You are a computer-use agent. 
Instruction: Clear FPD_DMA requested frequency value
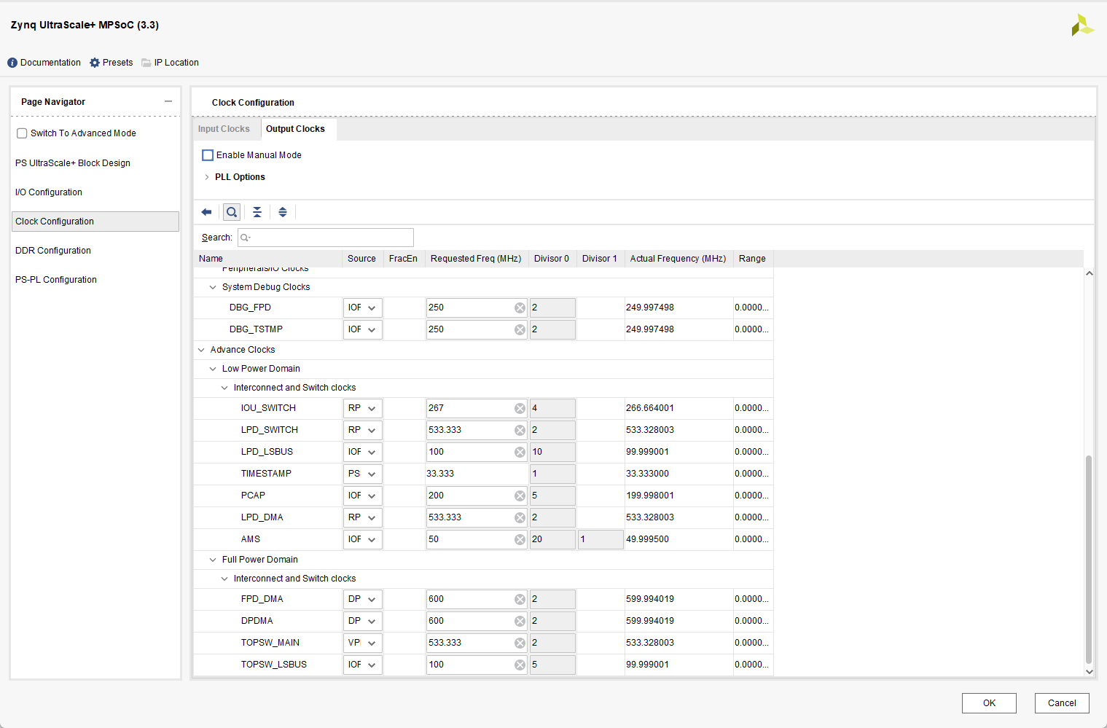pyautogui.click(x=520, y=599)
